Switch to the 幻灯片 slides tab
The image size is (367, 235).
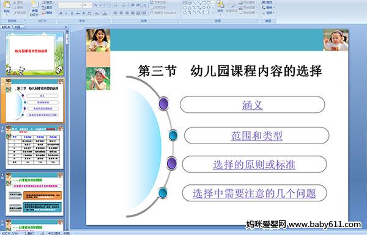(6, 27)
